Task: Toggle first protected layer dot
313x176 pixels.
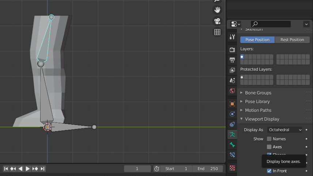Action: [242, 77]
